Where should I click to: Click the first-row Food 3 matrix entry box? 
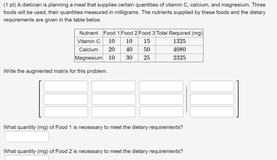pos(161,86)
